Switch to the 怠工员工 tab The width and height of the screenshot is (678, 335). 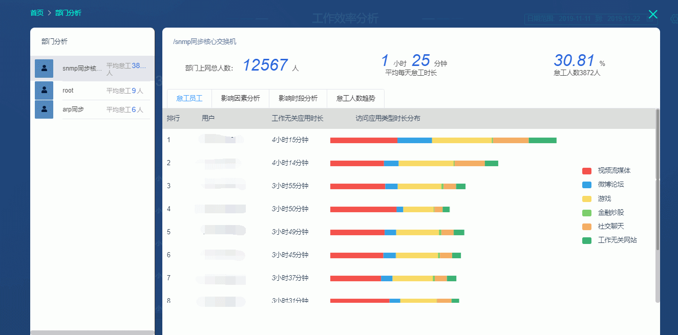click(x=189, y=98)
